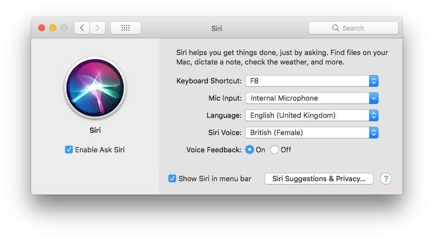Open the Keyboard Shortcut dropdown showing F8
The image size is (433, 239).
click(311, 81)
